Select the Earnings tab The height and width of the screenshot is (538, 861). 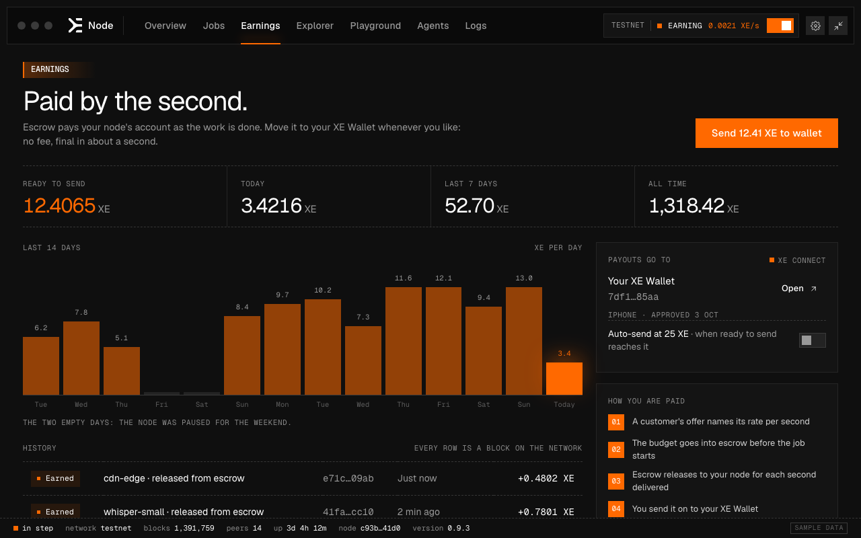pos(260,26)
